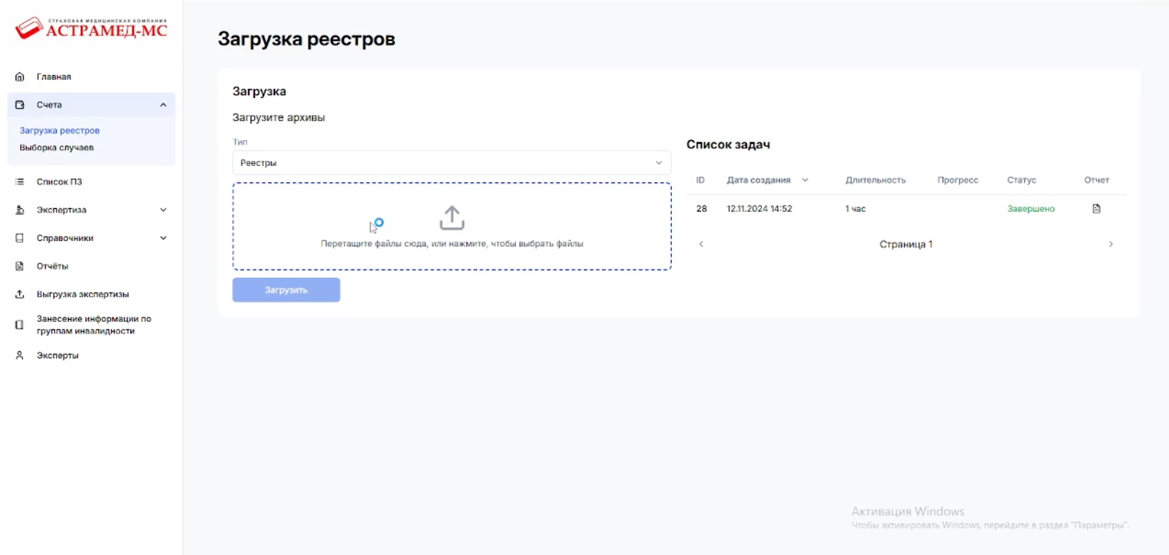1169x555 pixels.
Task: Click the Отчет column header
Action: pyautogui.click(x=1097, y=180)
